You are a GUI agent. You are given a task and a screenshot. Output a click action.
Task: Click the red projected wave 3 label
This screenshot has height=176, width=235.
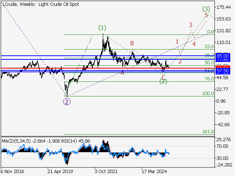pos(191,25)
